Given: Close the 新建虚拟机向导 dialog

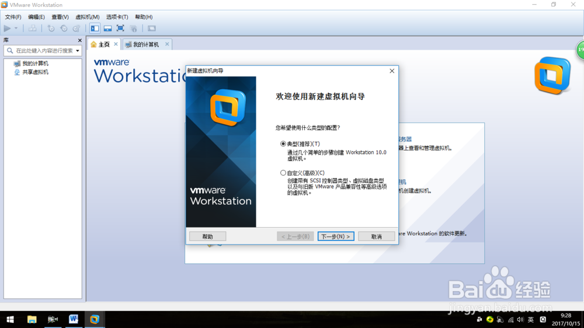Looking at the screenshot, I should coord(392,71).
